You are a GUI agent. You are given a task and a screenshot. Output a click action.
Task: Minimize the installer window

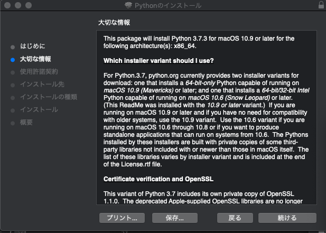point(17,5)
